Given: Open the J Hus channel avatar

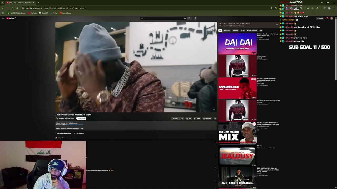Looking at the screenshot, I should pyautogui.click(x=57, y=118).
